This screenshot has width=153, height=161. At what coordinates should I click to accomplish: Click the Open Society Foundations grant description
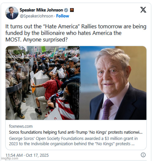pyautogui.click(x=73, y=141)
